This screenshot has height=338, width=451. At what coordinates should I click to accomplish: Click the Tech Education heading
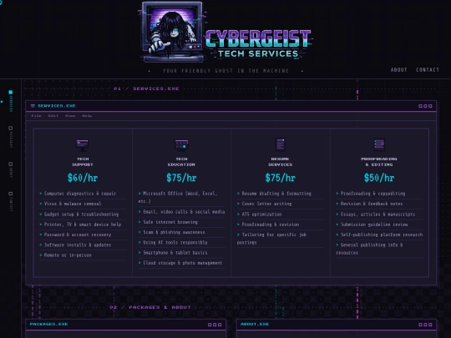point(181,162)
